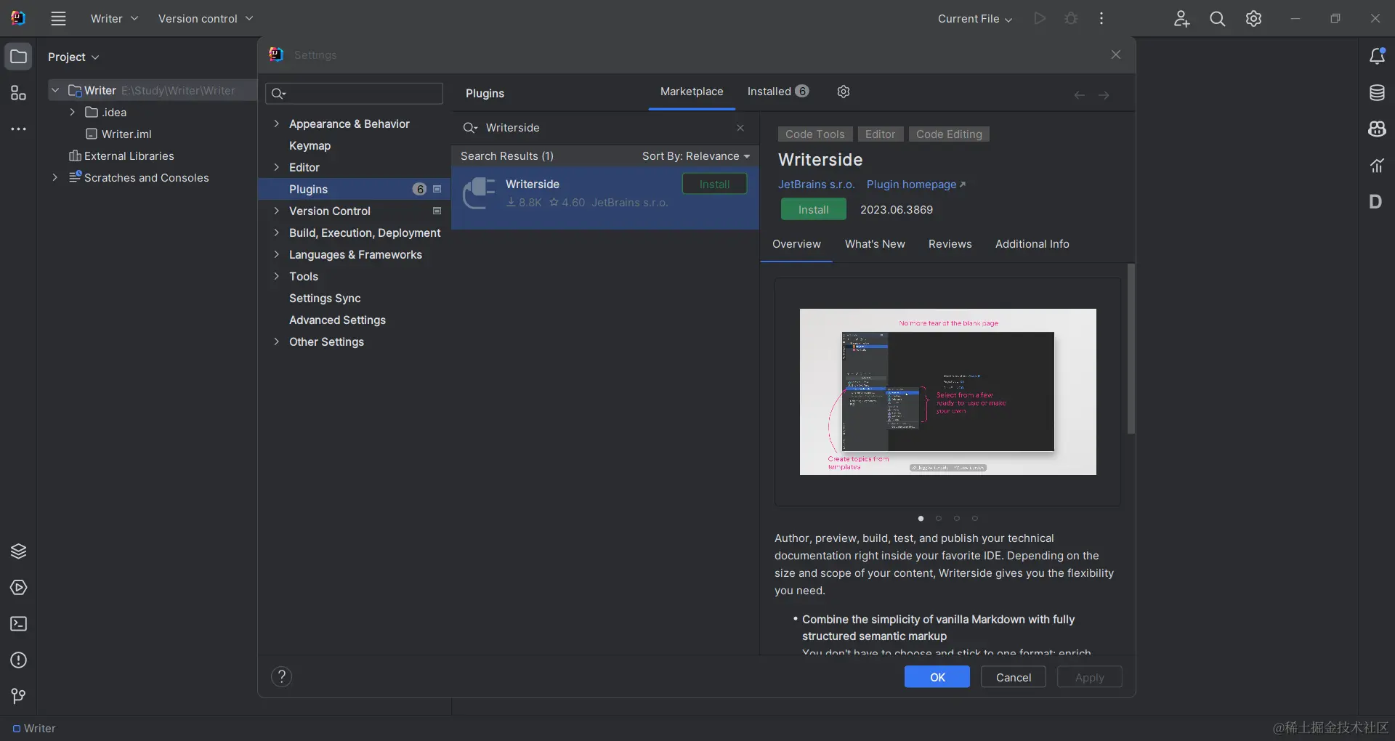Click the plugin description scrollbar

(x=1131, y=349)
